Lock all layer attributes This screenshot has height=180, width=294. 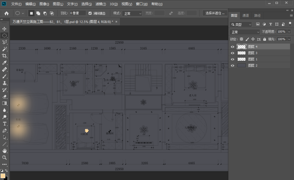(265, 39)
